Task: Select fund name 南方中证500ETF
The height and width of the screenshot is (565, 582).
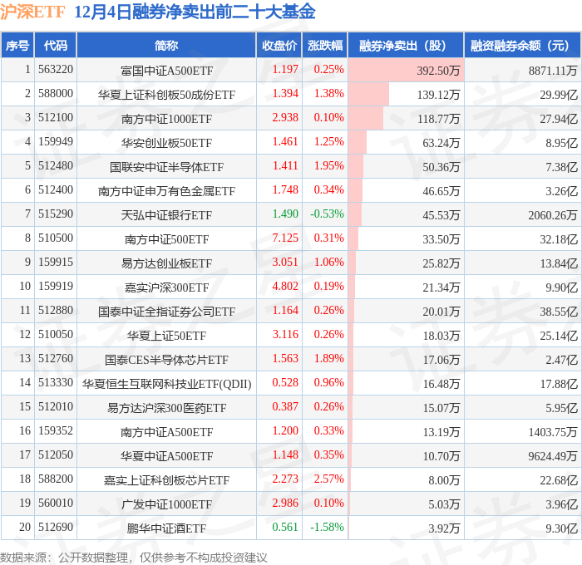Action: [x=166, y=239]
